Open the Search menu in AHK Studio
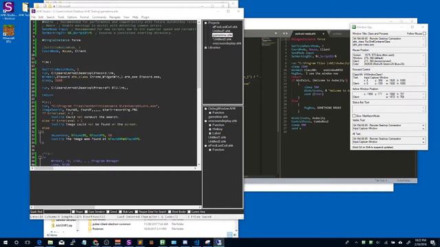Viewport: 440px width, 247px height. [x=50, y=17]
